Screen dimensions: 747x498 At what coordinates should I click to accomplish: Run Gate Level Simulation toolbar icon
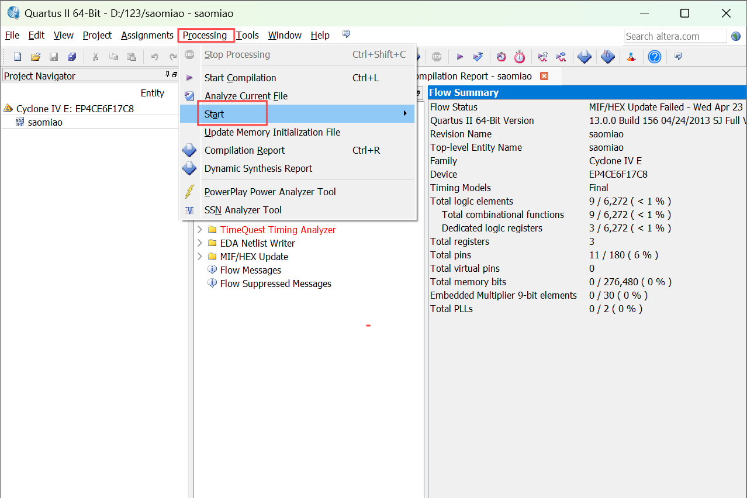pos(561,57)
